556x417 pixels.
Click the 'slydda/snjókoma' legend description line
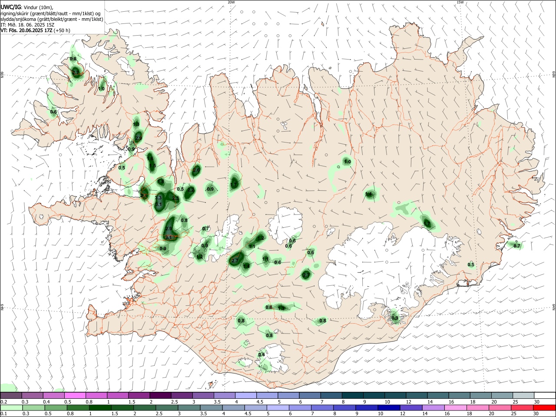pos(52,19)
